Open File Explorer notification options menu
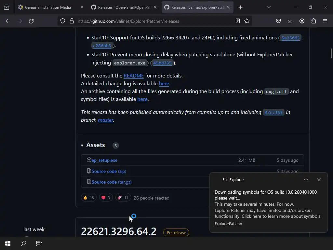333x250 pixels. tap(306, 180)
